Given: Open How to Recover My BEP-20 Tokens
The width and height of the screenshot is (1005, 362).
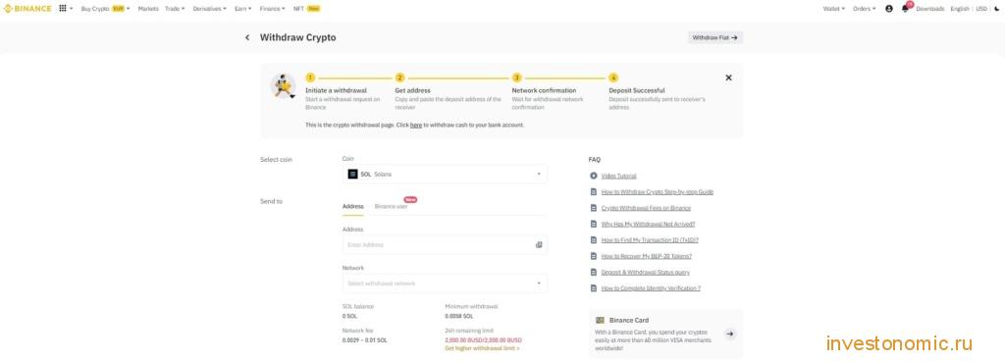Looking at the screenshot, I should tap(646, 256).
